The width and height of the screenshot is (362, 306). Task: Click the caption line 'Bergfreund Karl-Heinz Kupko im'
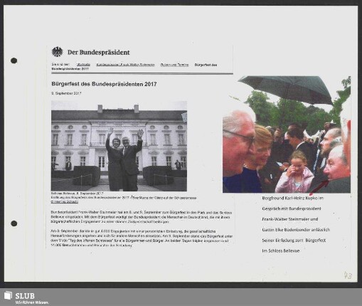[293, 198]
